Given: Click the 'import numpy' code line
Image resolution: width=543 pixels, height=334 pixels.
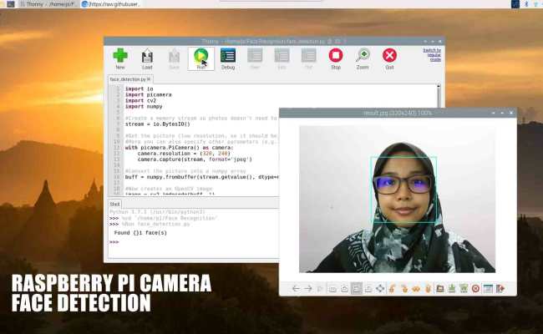Looking at the screenshot, I should pyautogui.click(x=144, y=107).
